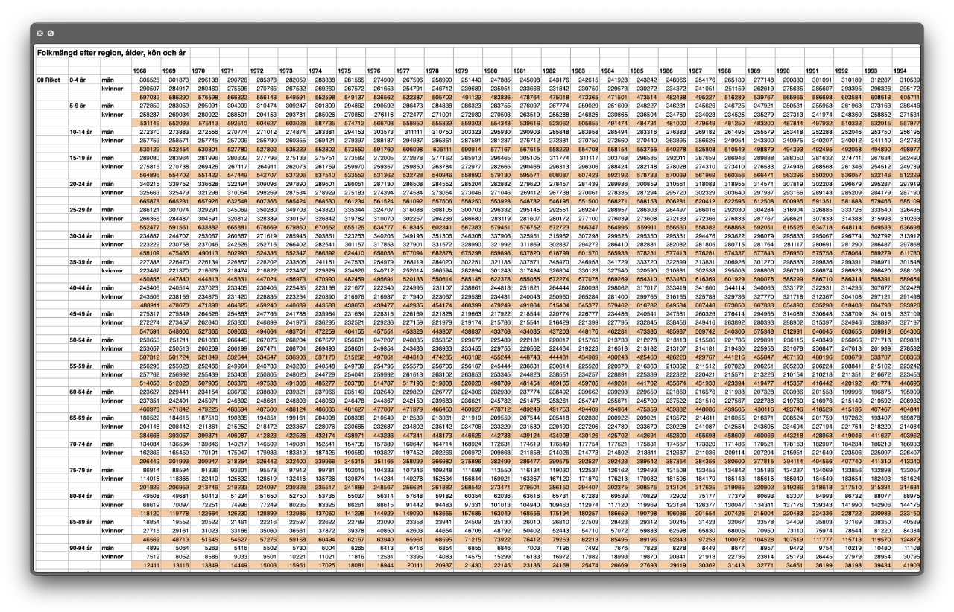Viewport: 954px width, 612px height.
Task: Click the '40-44 år' age group label
Action: click(x=81, y=287)
